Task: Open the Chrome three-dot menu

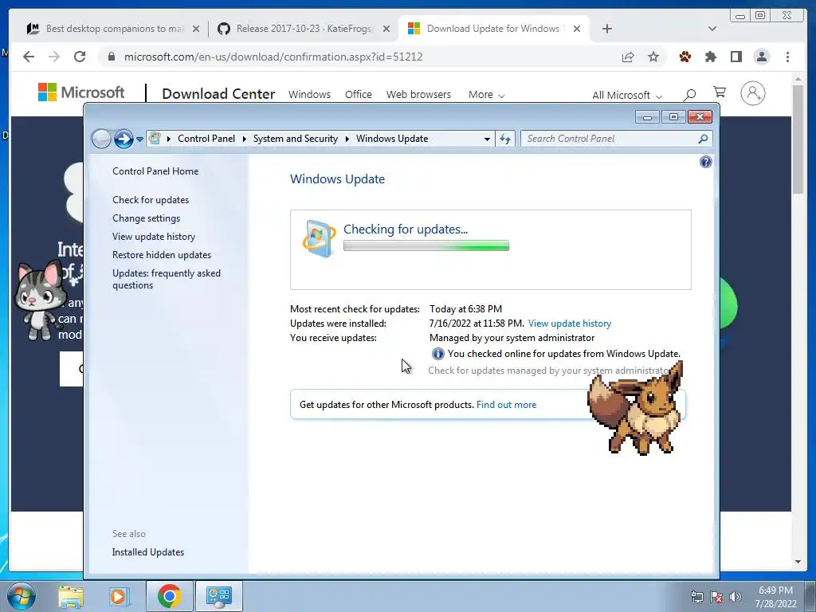Action: click(x=787, y=57)
